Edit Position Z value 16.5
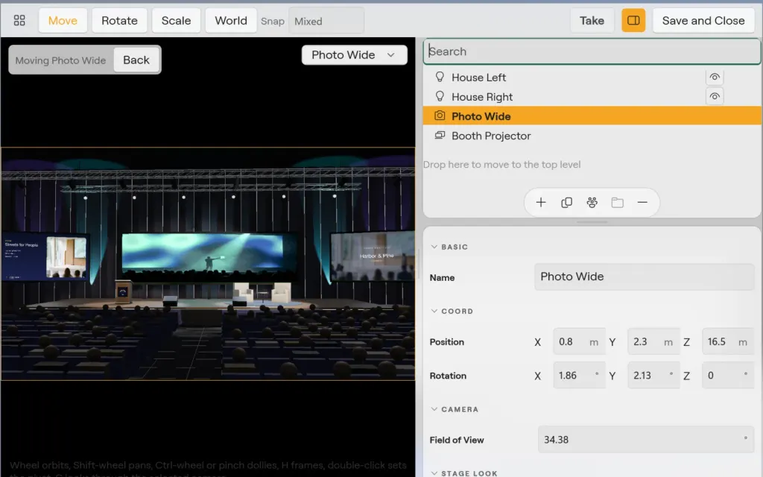 coord(728,341)
